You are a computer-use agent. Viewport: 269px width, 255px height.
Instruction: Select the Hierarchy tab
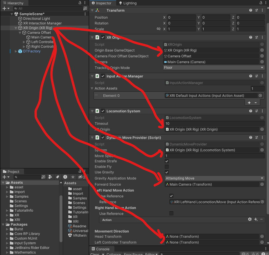coord(13,3)
